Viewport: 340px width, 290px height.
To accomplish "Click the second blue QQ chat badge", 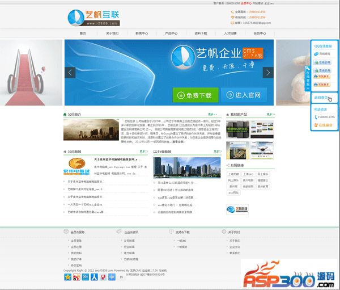I will pos(322,70).
